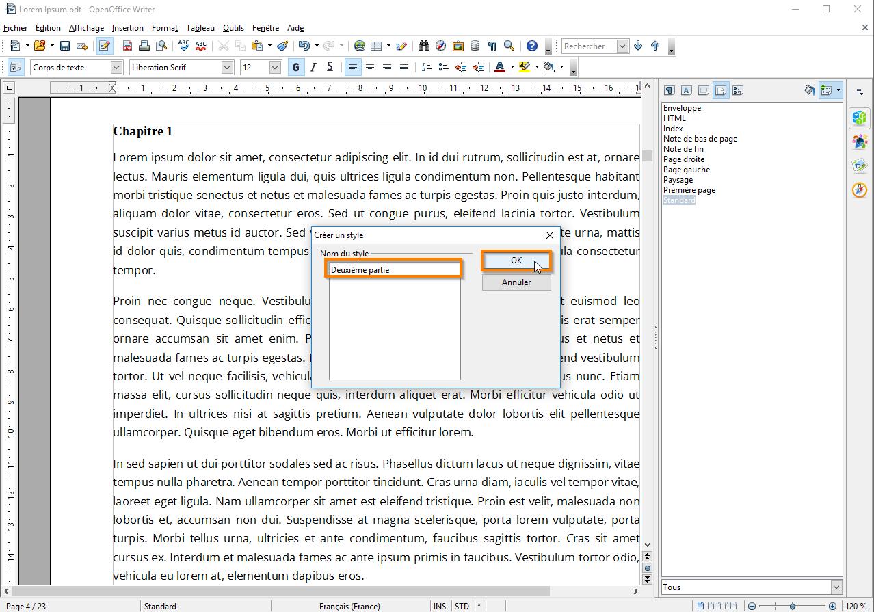
Task: Open font color dropdown arrow
Action: click(x=512, y=67)
